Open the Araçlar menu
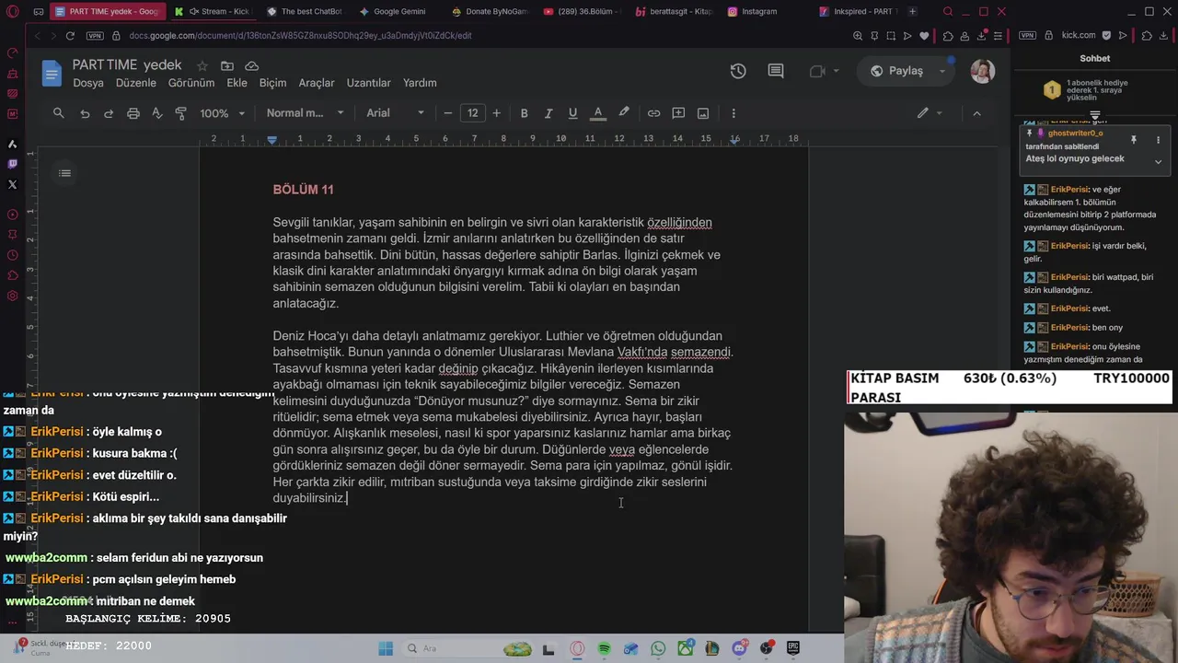This screenshot has width=1178, height=663. (x=317, y=83)
